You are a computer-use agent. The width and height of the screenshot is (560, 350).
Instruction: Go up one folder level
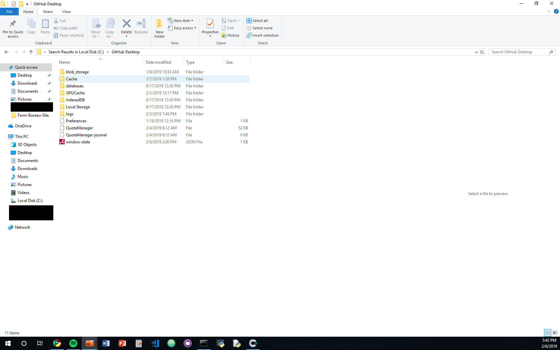click(31, 52)
